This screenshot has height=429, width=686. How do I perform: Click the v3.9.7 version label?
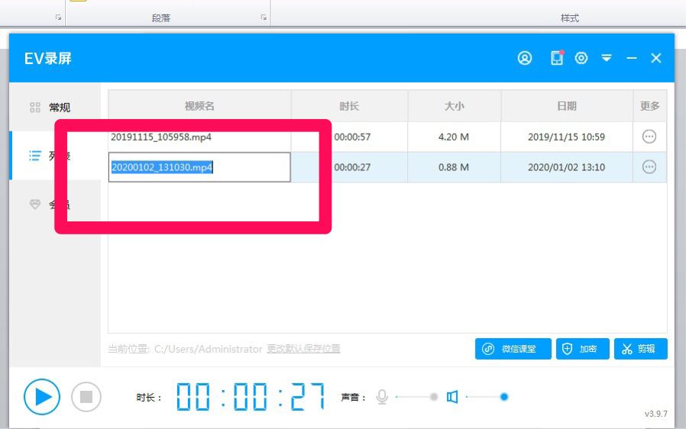[655, 414]
